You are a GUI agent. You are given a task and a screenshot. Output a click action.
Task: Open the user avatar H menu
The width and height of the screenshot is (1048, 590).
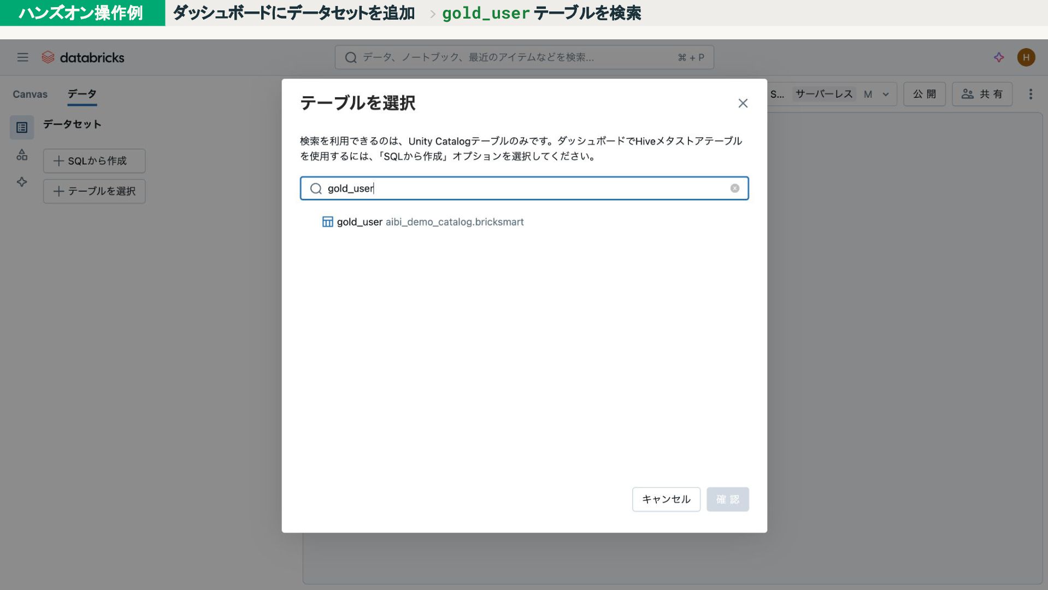point(1026,57)
